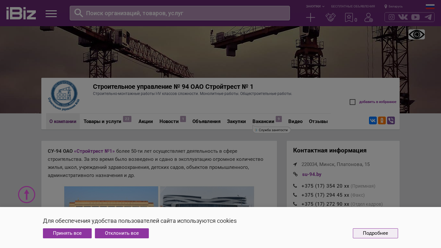Expand the ЗАКУПКИ dropdown
This screenshot has width=441, height=248.
point(315,6)
